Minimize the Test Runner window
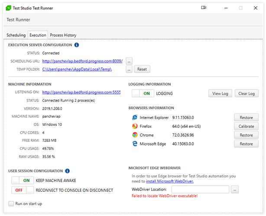 (x=226, y=8)
